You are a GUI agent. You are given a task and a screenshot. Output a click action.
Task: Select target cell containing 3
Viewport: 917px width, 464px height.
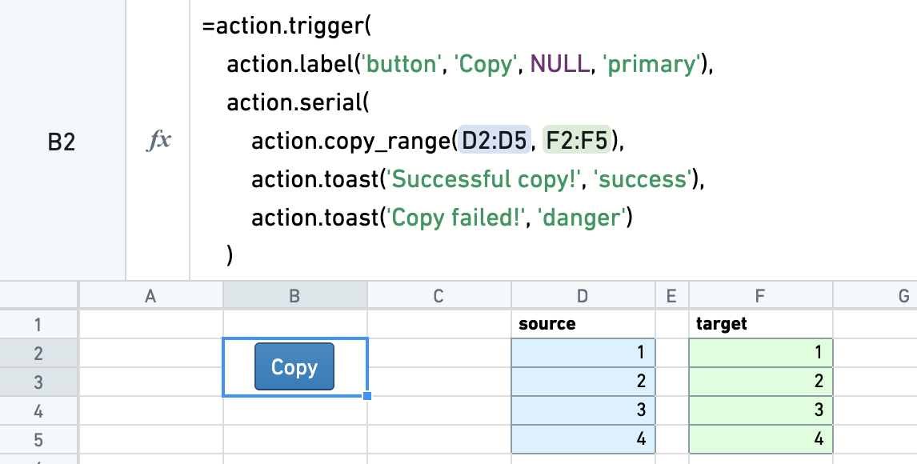coord(760,411)
